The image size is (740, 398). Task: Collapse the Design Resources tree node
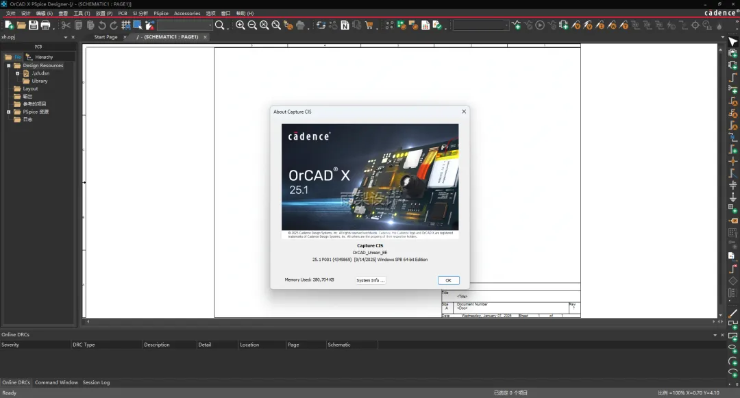point(9,66)
